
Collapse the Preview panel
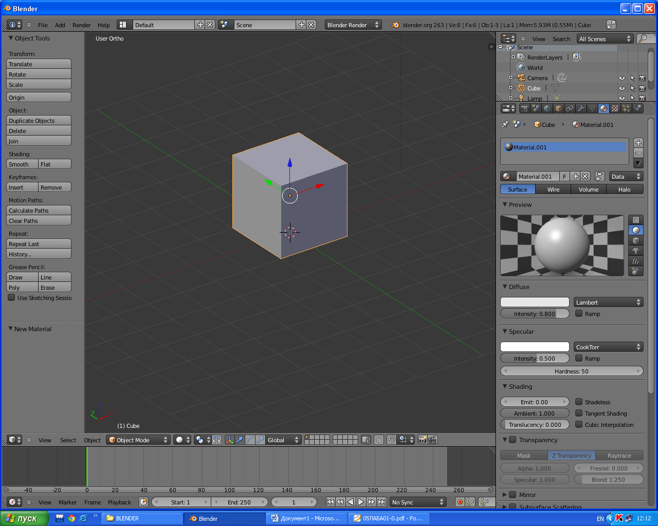(505, 204)
